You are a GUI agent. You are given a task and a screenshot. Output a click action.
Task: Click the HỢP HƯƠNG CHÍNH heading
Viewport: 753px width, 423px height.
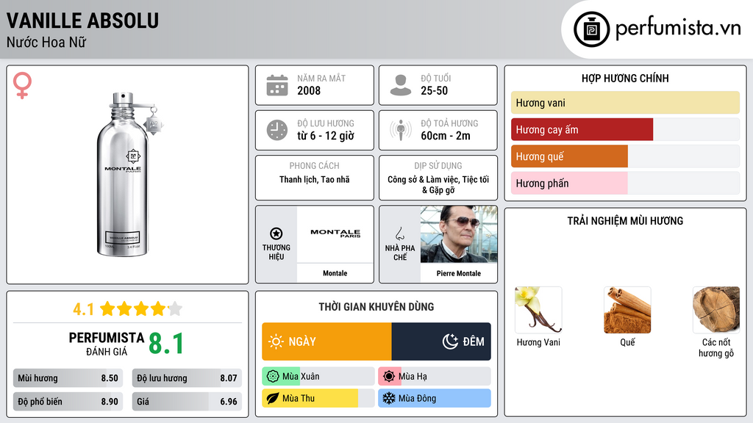point(625,78)
